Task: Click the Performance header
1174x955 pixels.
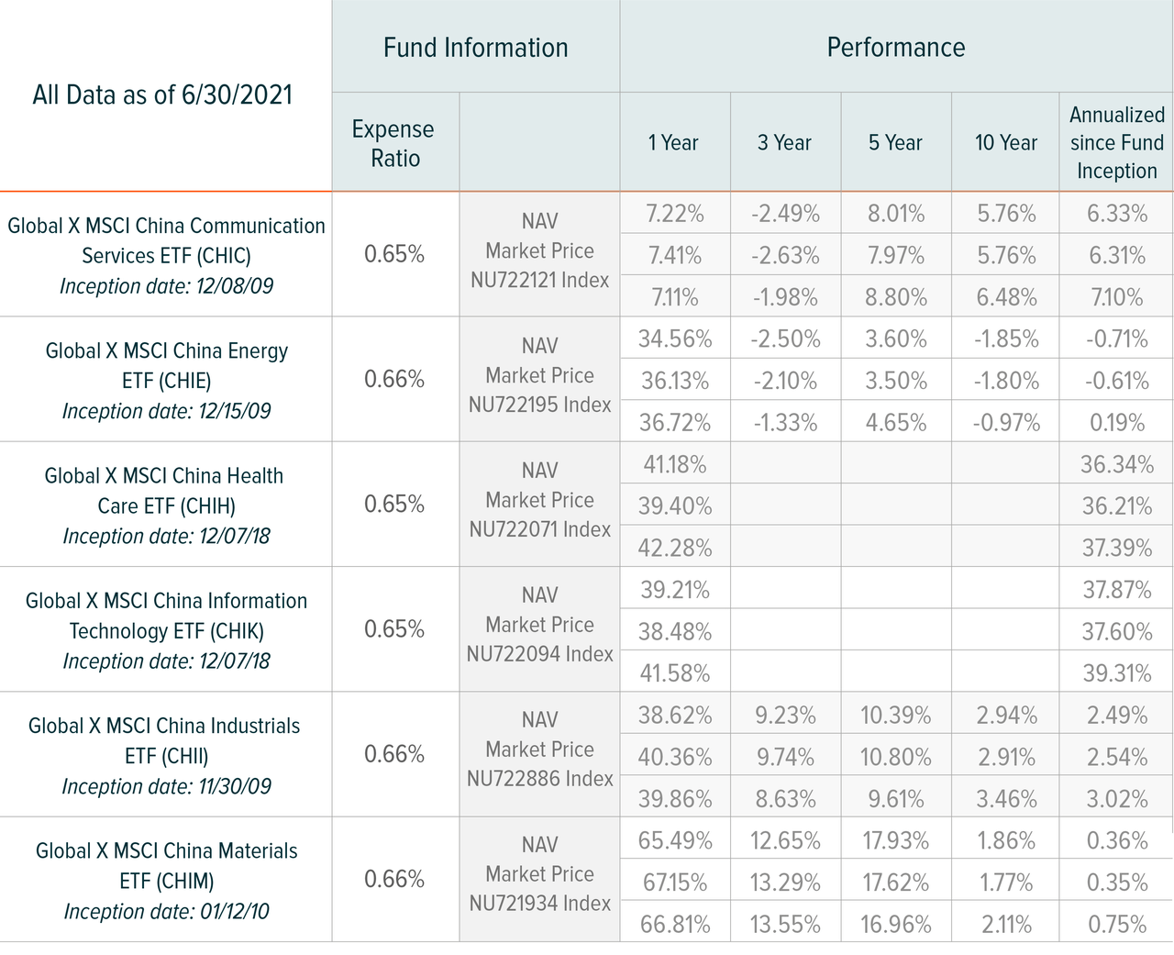Action: [x=895, y=48]
